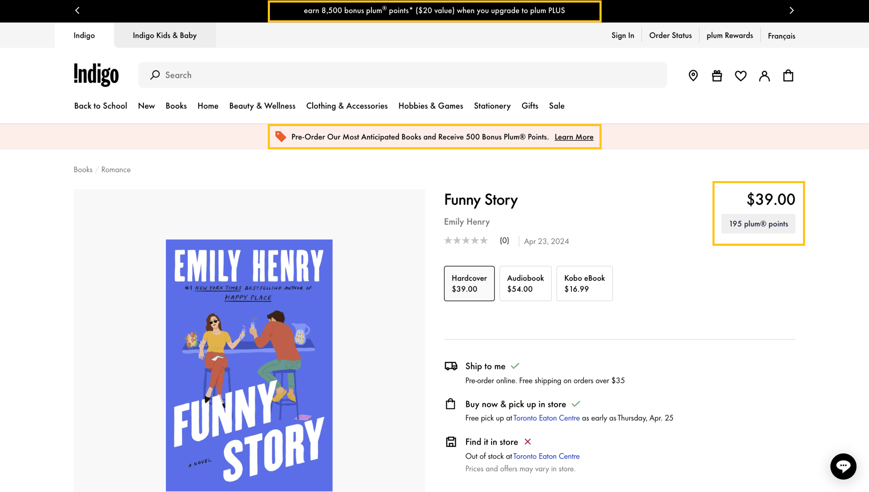
Task: Click the star rating to rate book
Action: (x=468, y=240)
